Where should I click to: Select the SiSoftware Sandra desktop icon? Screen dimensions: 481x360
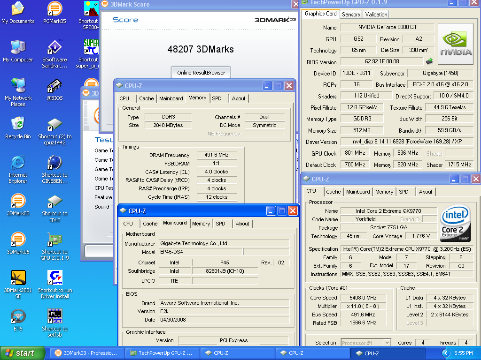tap(54, 54)
